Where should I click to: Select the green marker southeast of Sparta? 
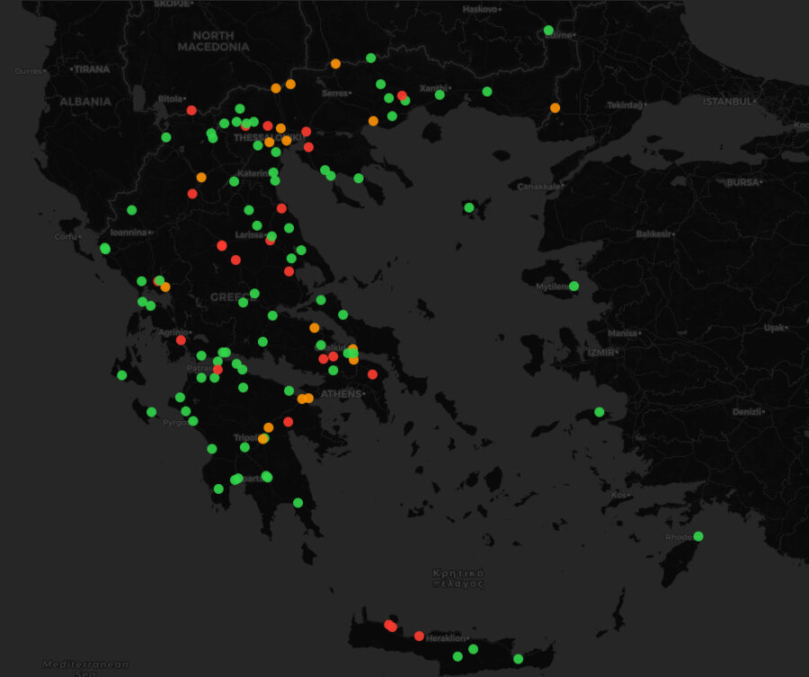pyautogui.click(x=298, y=503)
